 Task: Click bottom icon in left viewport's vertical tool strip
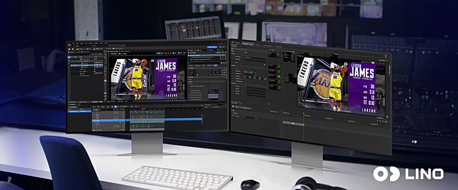pos(106,99)
